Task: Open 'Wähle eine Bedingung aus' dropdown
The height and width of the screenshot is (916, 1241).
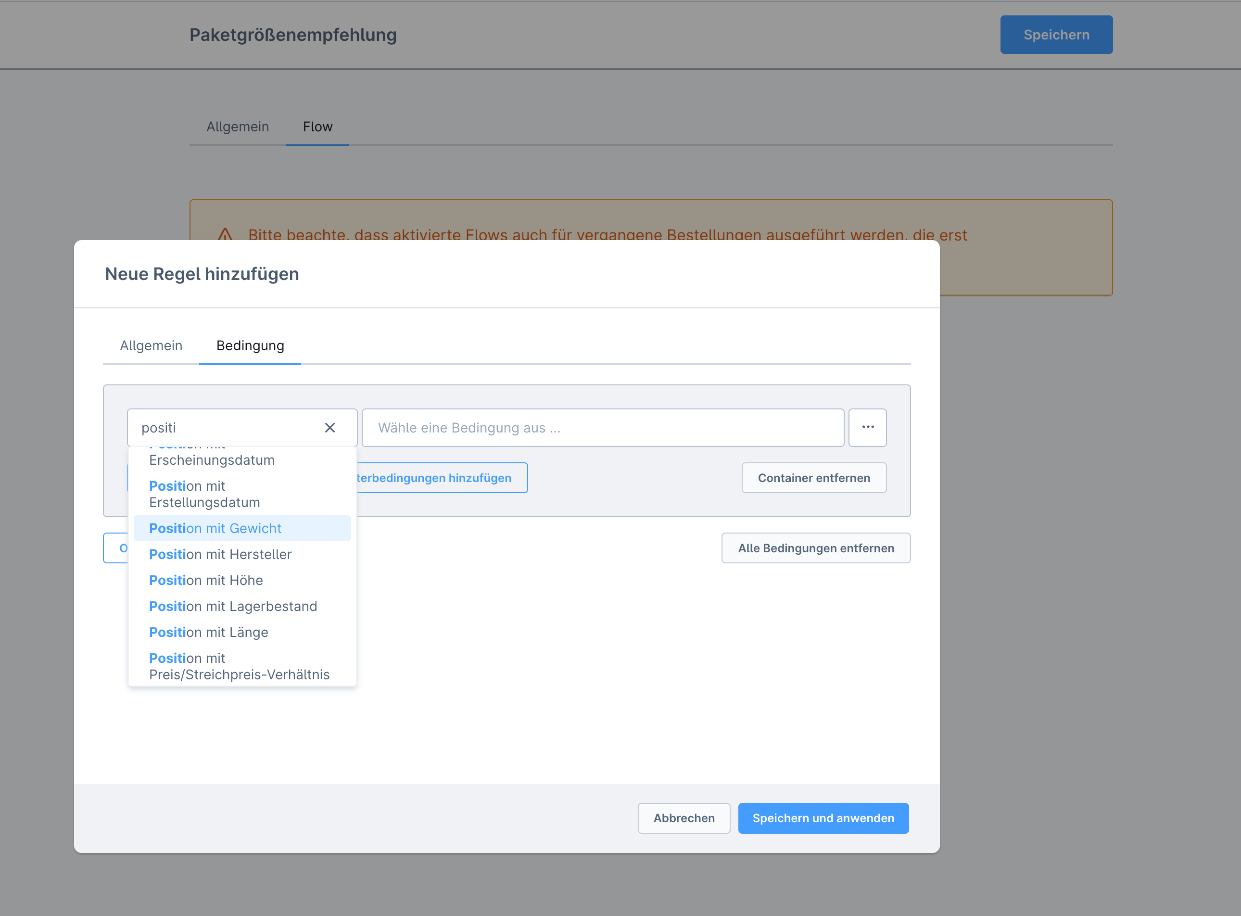Action: click(x=603, y=428)
